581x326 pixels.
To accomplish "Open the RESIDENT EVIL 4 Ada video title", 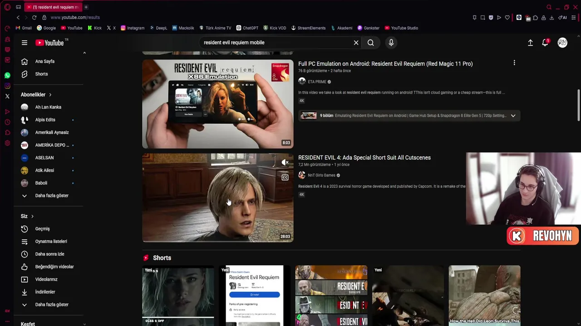I will point(364,158).
